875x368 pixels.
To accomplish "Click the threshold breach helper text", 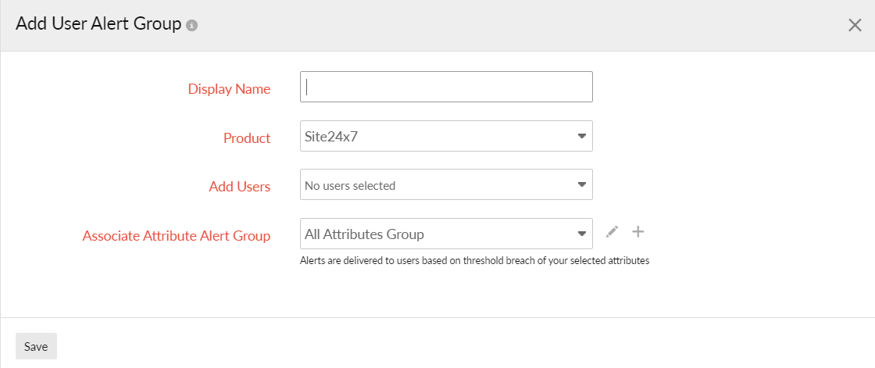I will click(x=474, y=261).
